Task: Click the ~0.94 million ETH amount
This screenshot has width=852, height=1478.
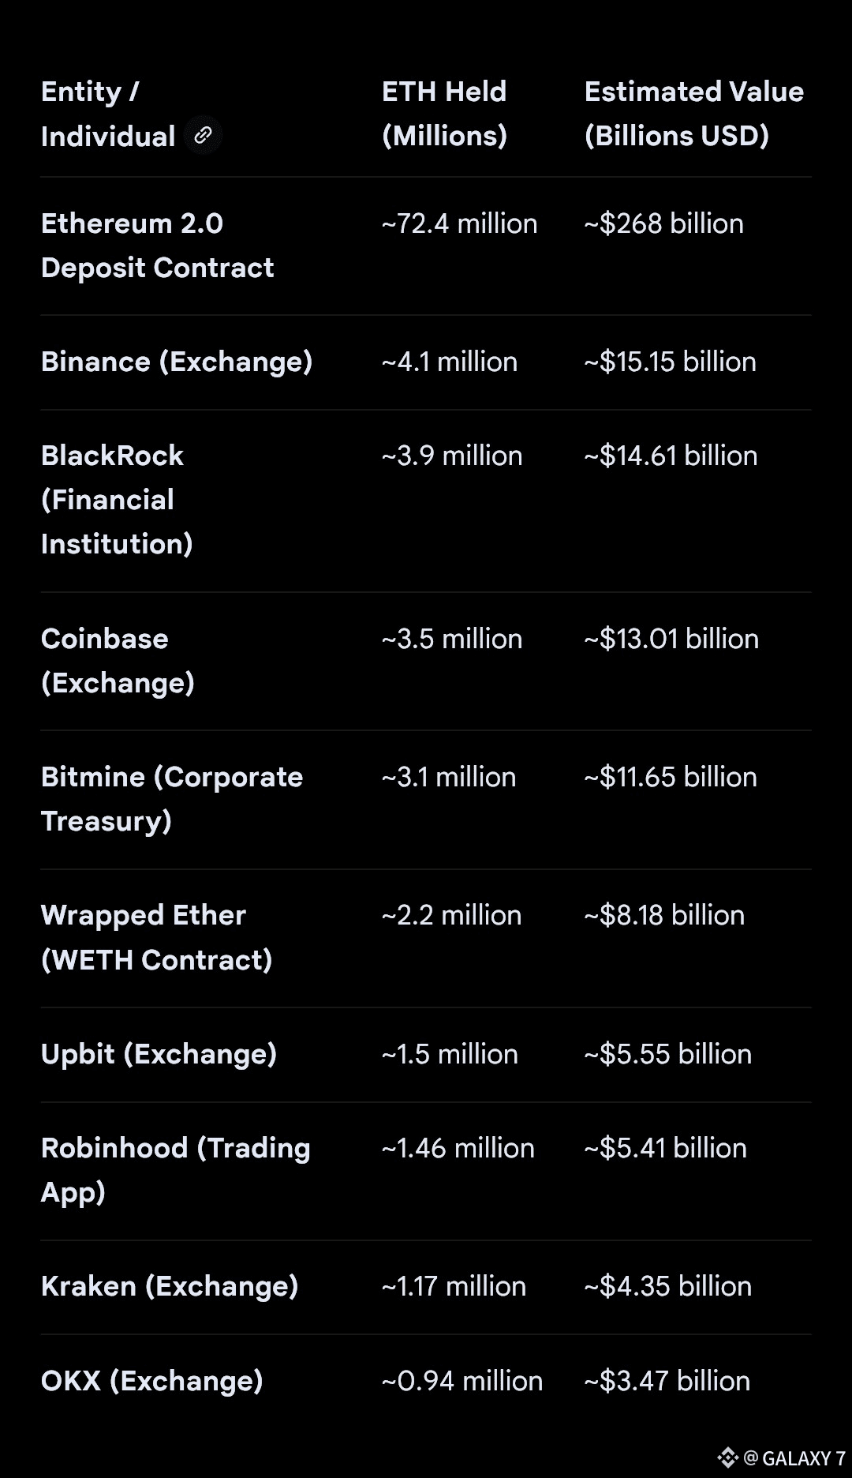Action: (461, 1381)
